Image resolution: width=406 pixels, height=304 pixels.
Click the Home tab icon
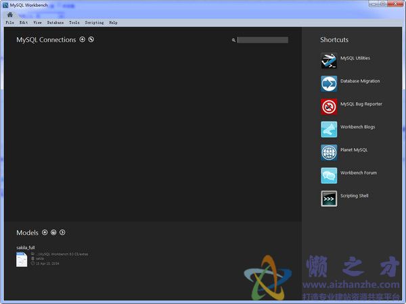point(10,15)
